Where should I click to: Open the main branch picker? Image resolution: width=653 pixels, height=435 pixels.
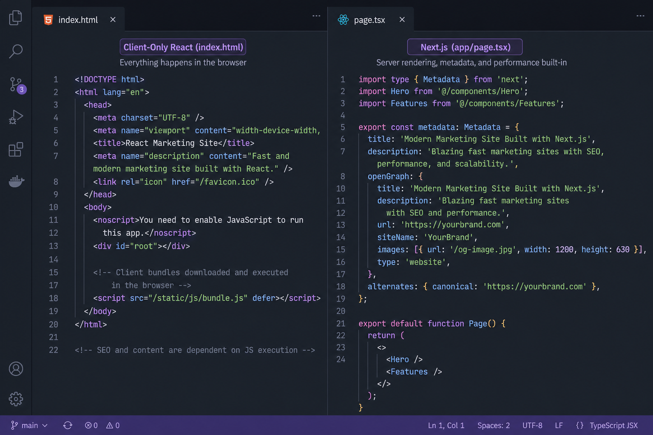tap(29, 425)
